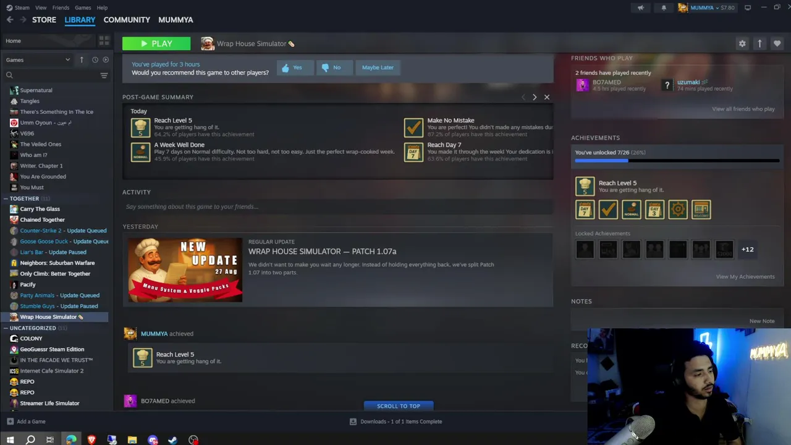This screenshot has height=445, width=791.
Task: Open Brave browser from the taskbar
Action: coord(91,440)
